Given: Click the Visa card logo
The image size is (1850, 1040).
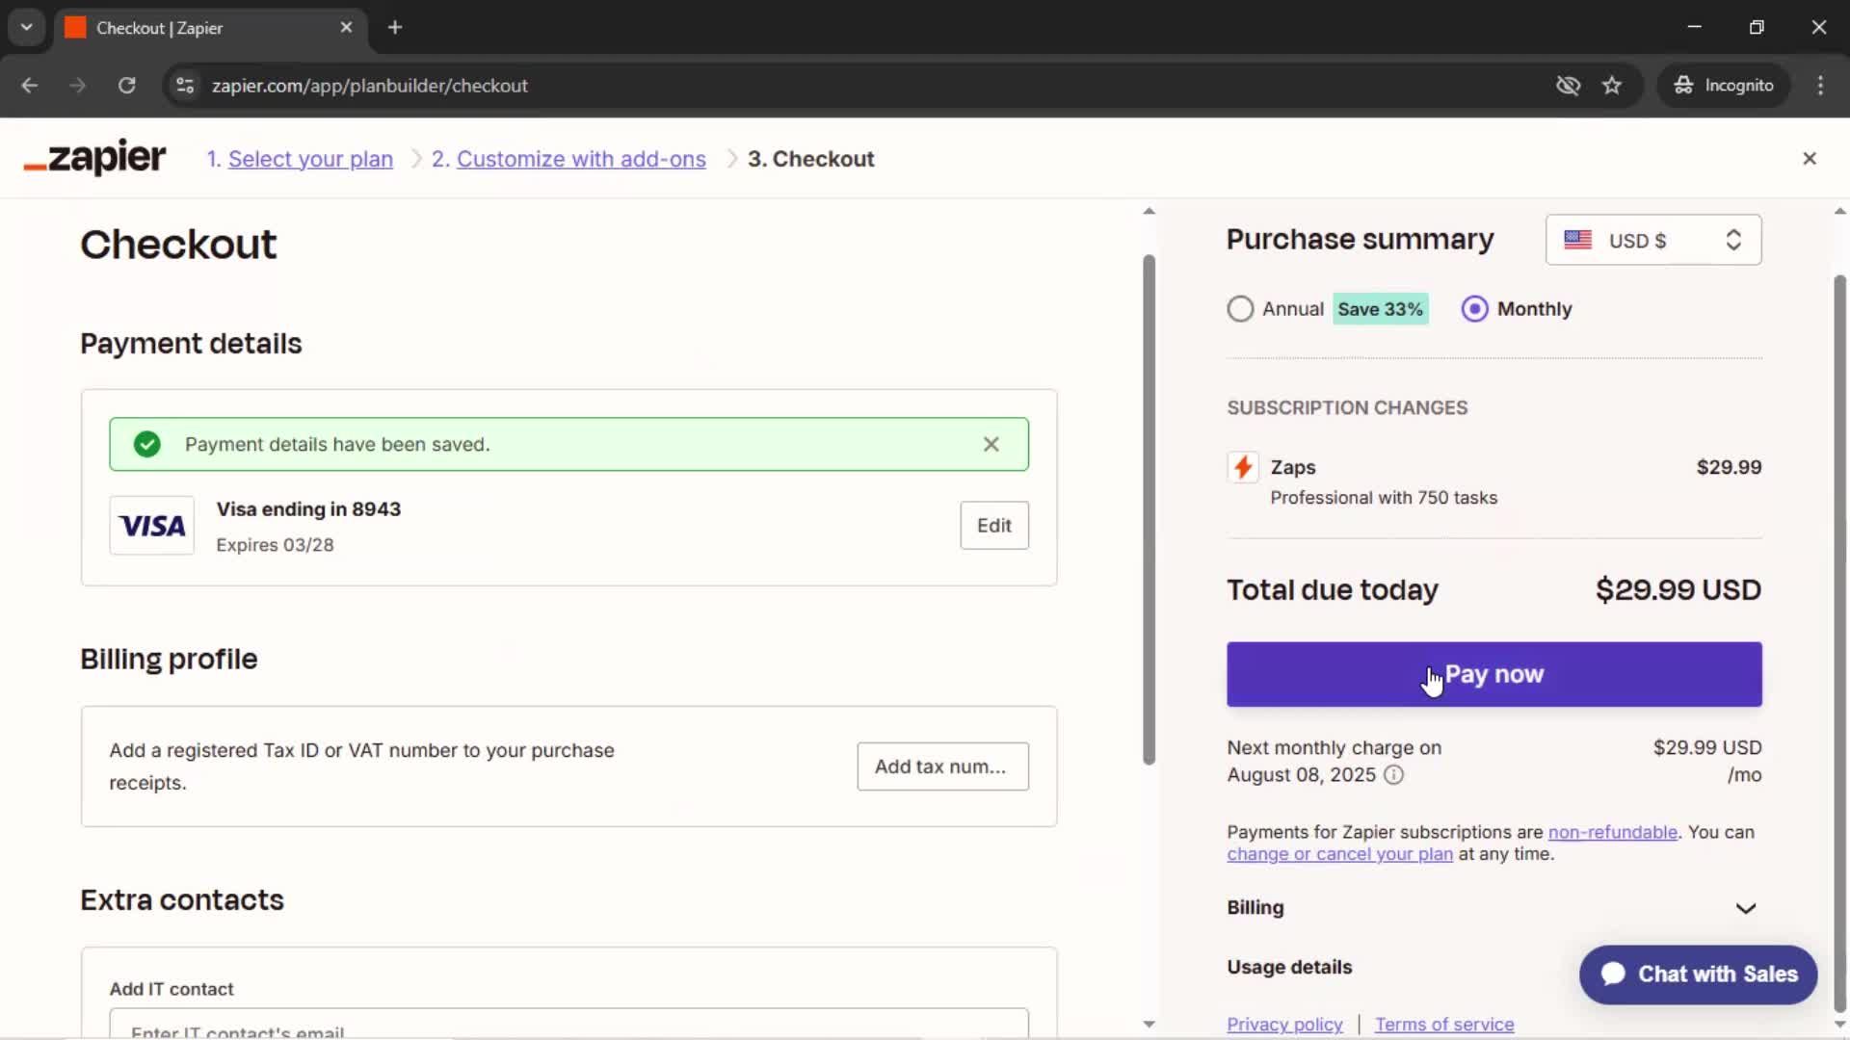Looking at the screenshot, I should [152, 526].
